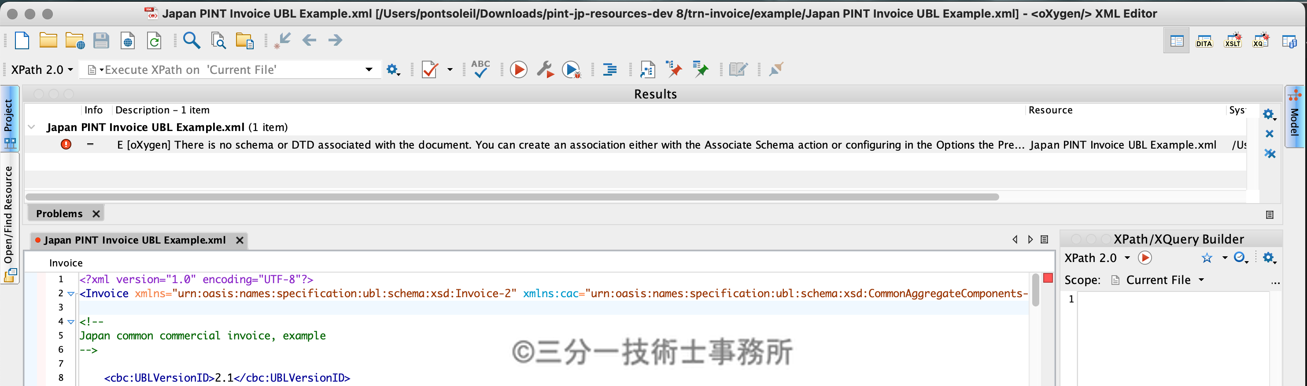This screenshot has width=1307, height=386.
Task: Click the red validation status square
Action: pos(1048,278)
